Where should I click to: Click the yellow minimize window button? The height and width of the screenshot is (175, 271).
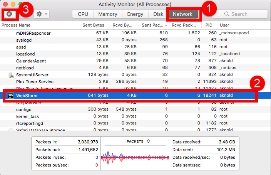point(13,4)
